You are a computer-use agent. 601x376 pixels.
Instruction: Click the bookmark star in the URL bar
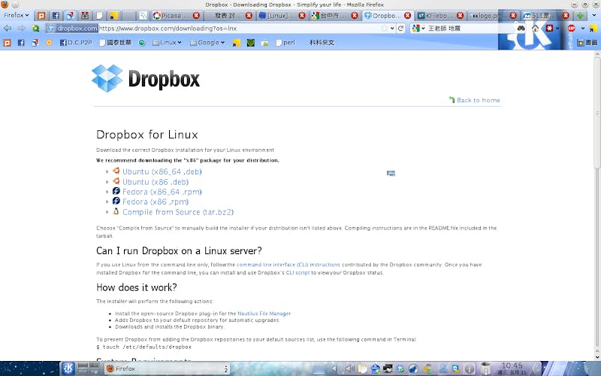(x=384, y=29)
